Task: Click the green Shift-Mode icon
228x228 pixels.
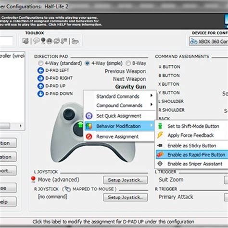Action: [x=160, y=126]
